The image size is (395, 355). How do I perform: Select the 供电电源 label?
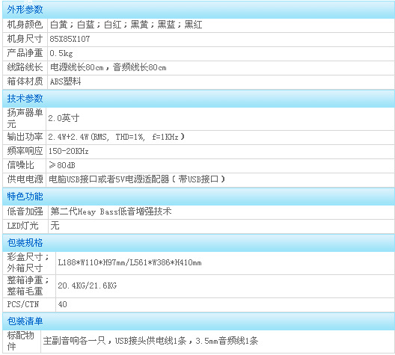pos(25,179)
